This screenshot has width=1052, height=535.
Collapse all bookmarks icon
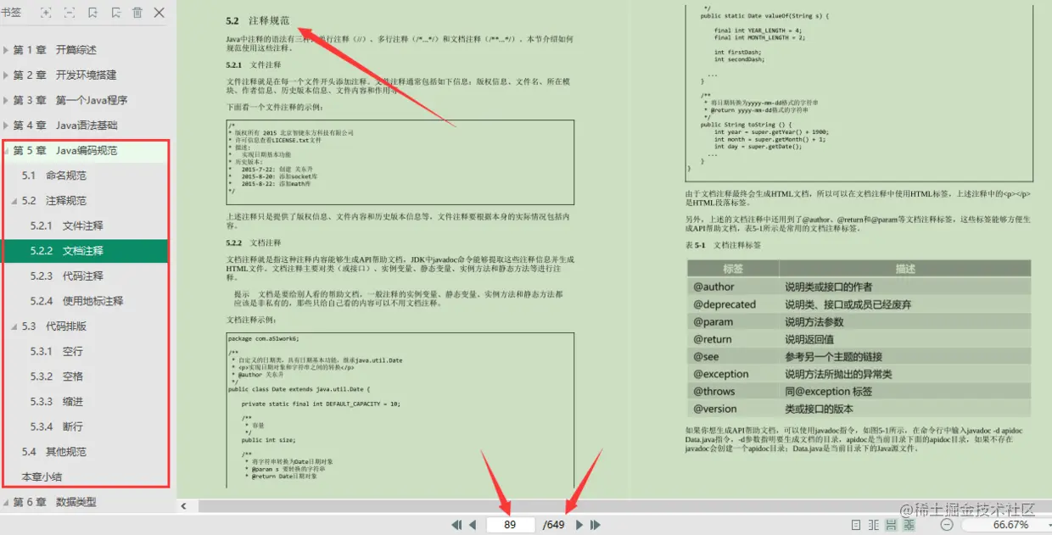[69, 13]
